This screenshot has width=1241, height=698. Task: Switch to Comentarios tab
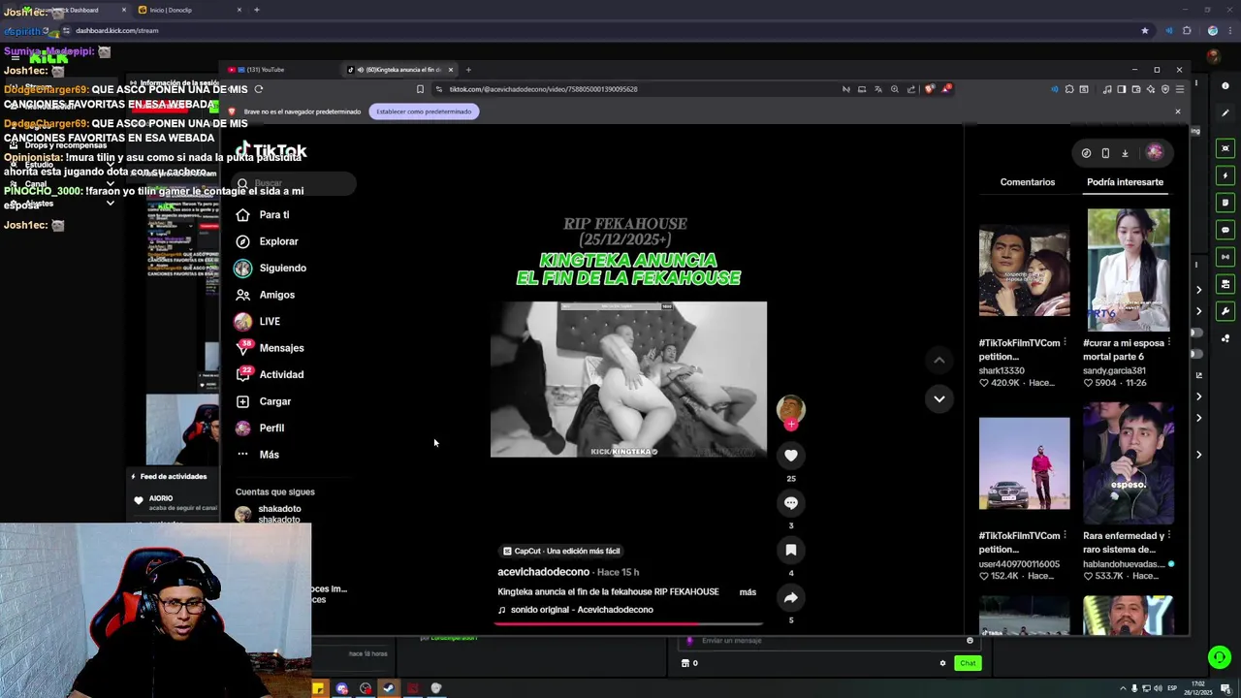click(1028, 182)
